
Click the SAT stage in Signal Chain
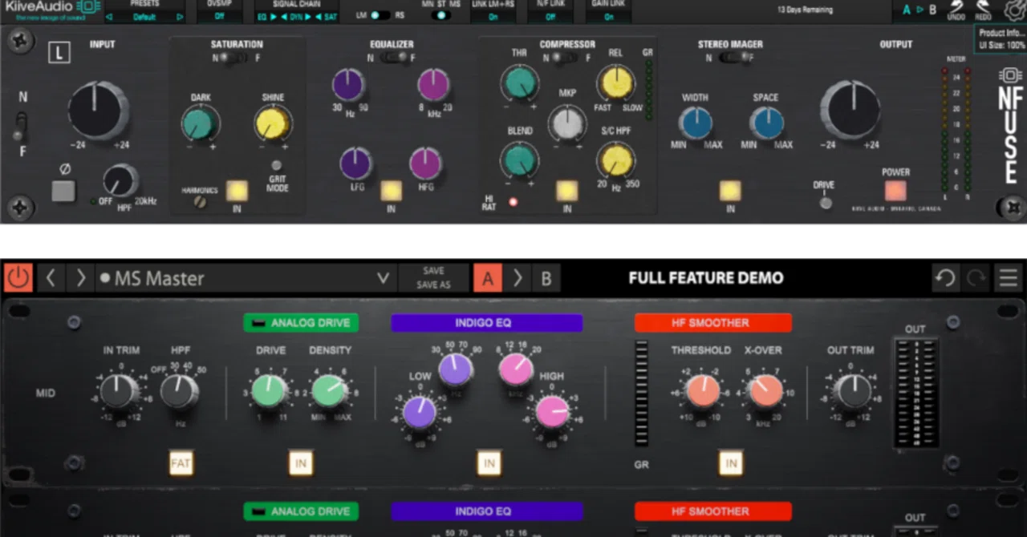tap(331, 16)
